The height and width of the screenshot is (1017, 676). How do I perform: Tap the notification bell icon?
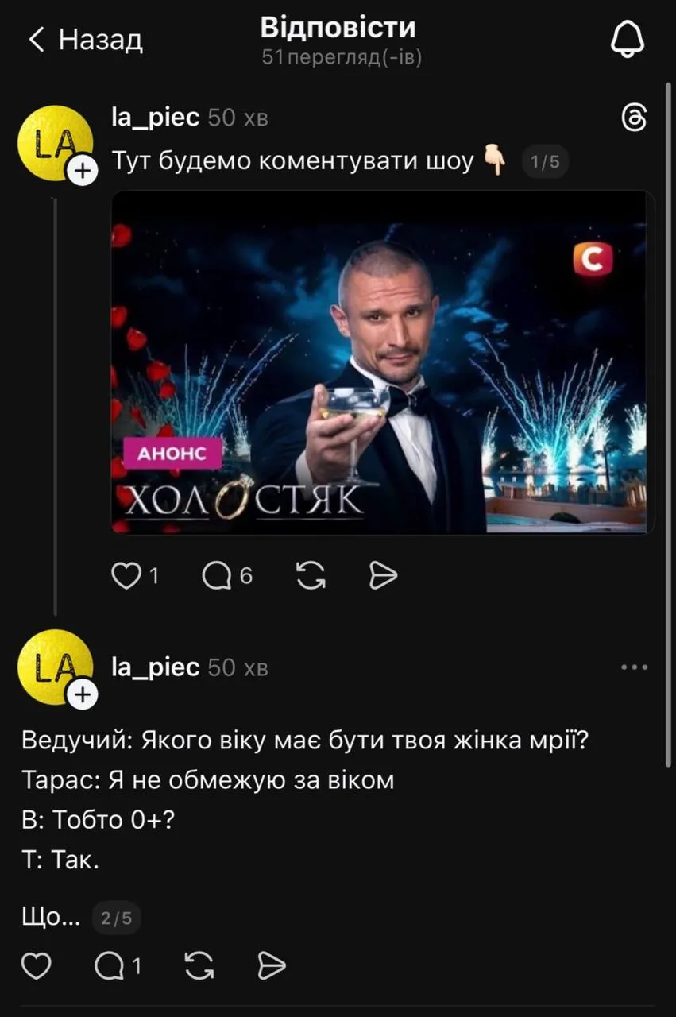[628, 38]
